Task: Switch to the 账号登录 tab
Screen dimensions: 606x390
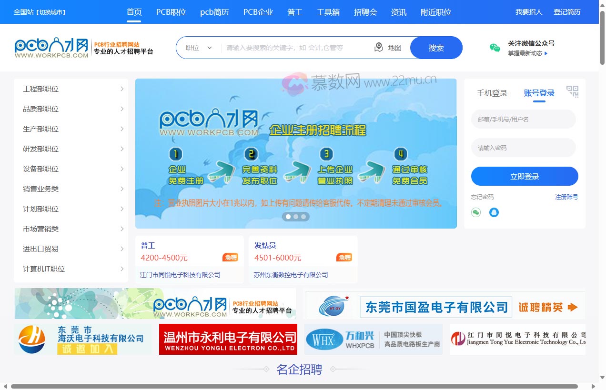Action: (539, 93)
